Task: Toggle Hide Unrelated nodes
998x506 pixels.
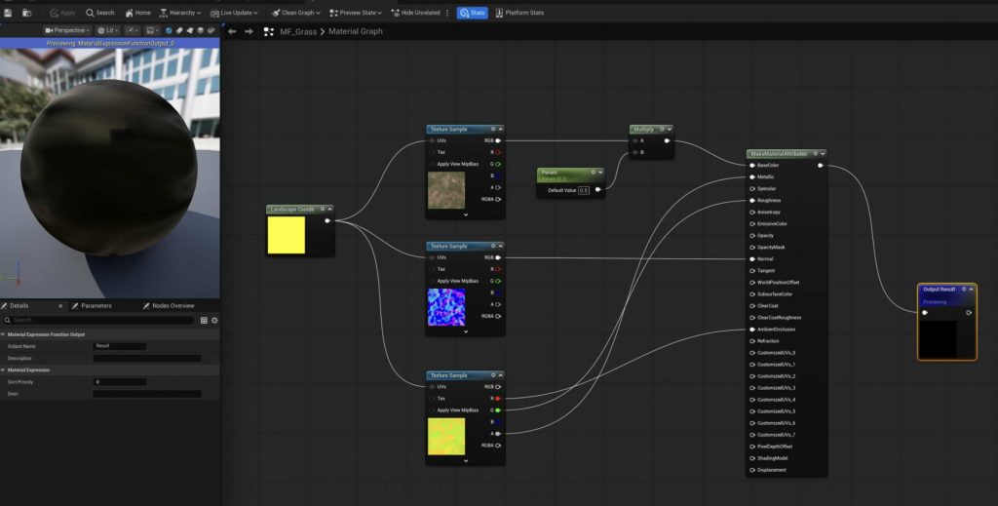Action: point(415,13)
